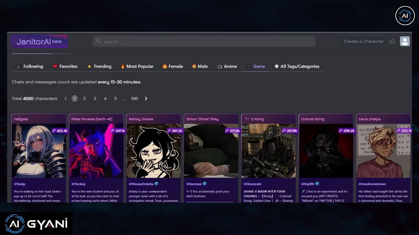Select page 1 in pagination
419x235 pixels.
(x=75, y=99)
